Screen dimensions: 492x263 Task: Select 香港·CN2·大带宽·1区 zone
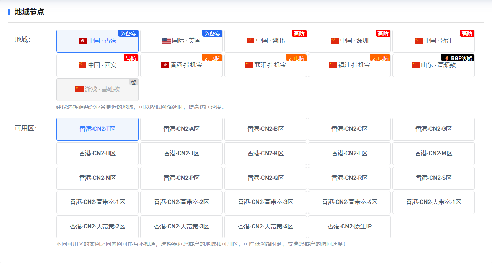tap(433, 202)
